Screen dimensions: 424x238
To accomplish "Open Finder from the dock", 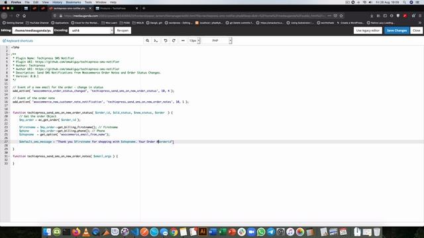I will click(x=47, y=232).
